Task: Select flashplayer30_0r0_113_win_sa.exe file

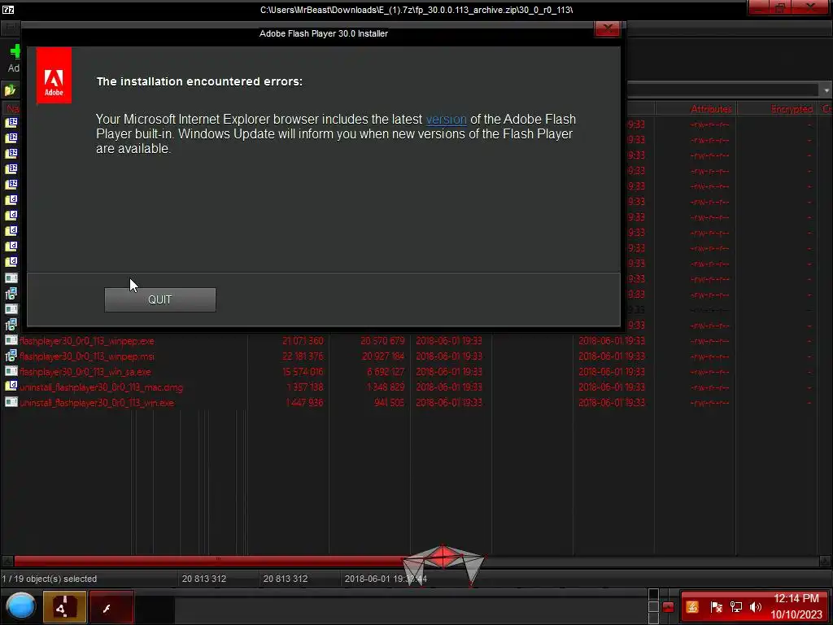Action: 85,371
